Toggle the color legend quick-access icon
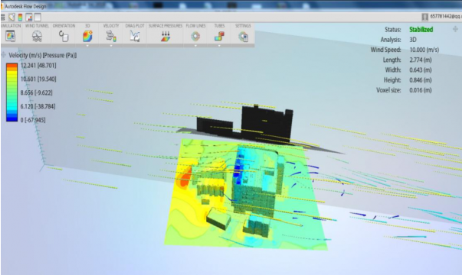Image resolution: width=462 pixels, height=275 pixels. (20, 18)
